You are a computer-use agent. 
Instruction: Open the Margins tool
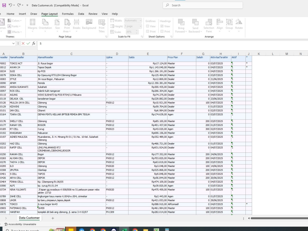click(x=32, y=26)
